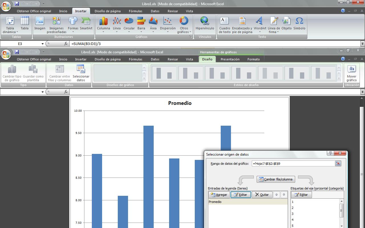Open the Vista tab in chart window
The height and width of the screenshot is (228, 365).
189,59
